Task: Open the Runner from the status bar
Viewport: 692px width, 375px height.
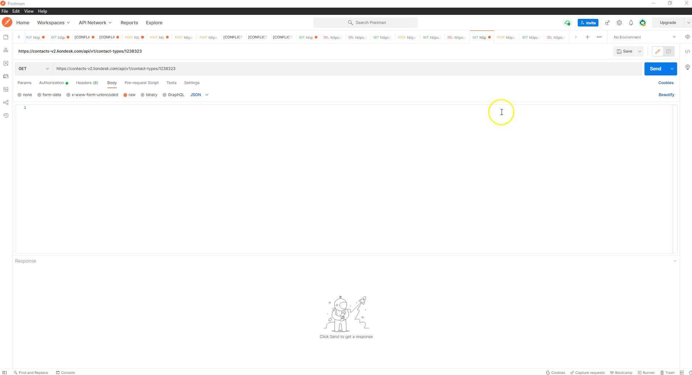Action: click(647, 372)
